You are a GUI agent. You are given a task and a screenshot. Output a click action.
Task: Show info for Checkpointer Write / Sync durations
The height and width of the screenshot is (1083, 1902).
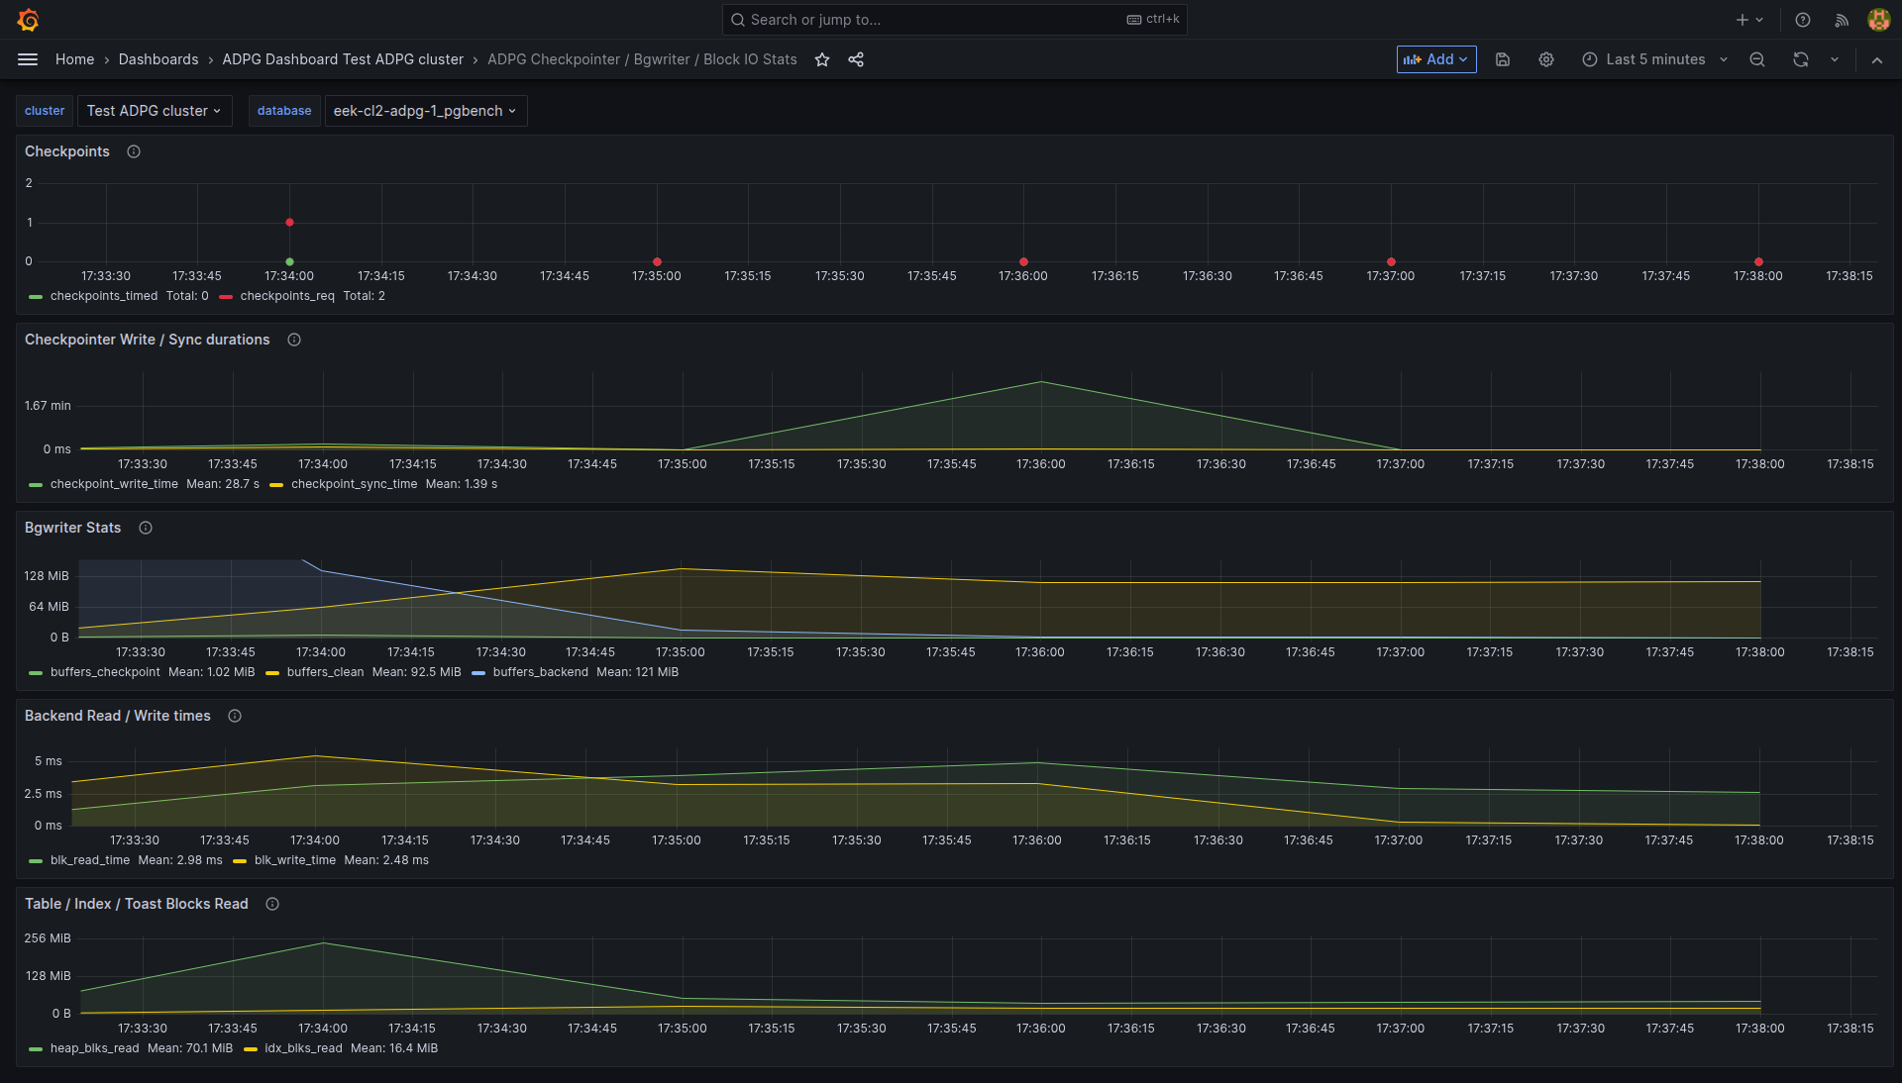(x=294, y=340)
